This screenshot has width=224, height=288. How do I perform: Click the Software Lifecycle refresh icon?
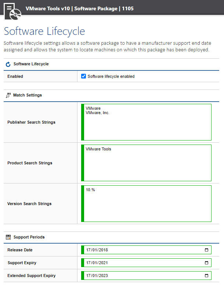8,64
